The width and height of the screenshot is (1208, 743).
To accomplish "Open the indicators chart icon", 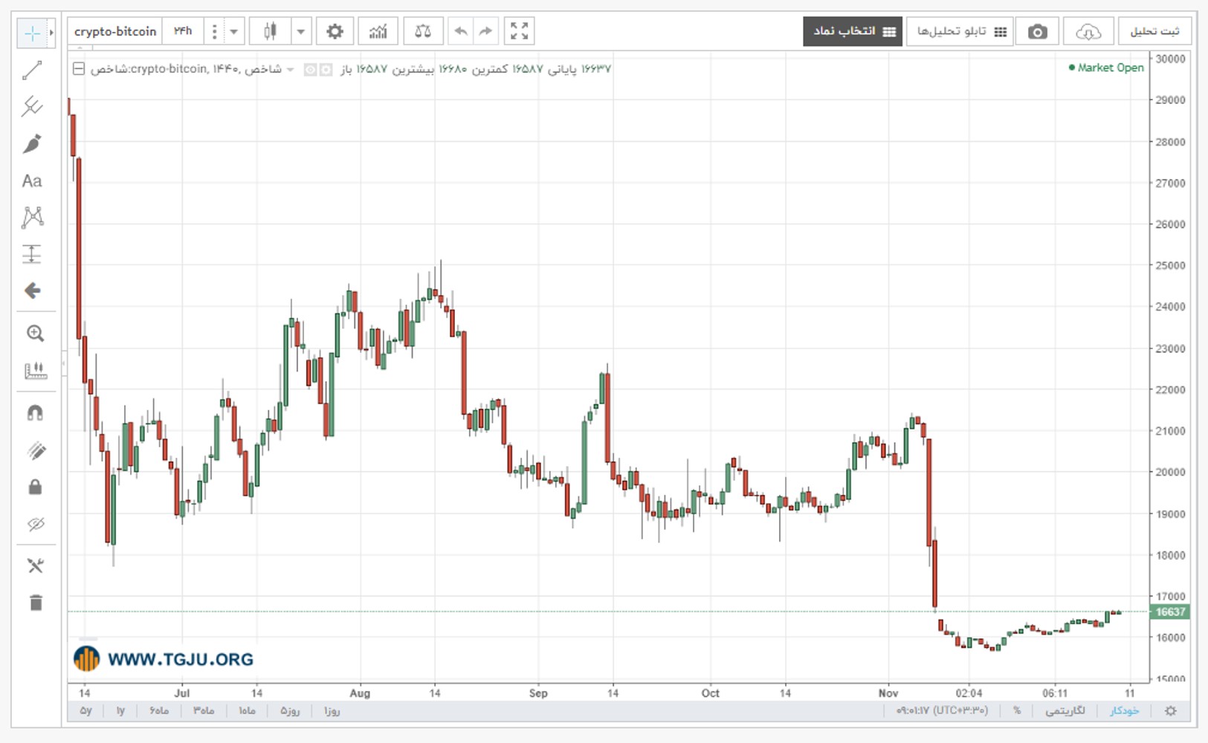I will (x=378, y=31).
